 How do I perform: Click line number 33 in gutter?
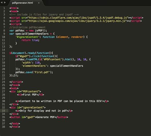point(4,111)
